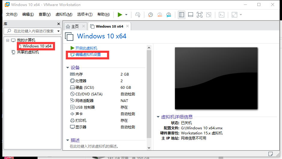Switch to the Windows 10 x64 tab
This screenshot has height=159, width=282.
pyautogui.click(x=109, y=26)
